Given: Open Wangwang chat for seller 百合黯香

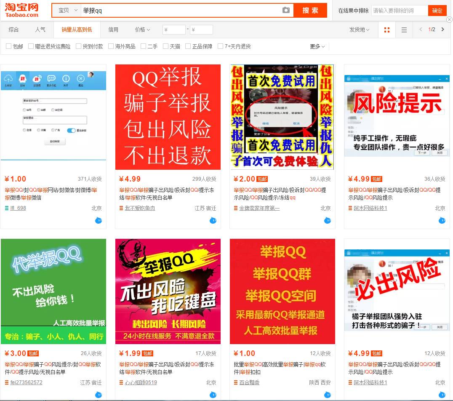Looking at the screenshot, I should [327, 395].
